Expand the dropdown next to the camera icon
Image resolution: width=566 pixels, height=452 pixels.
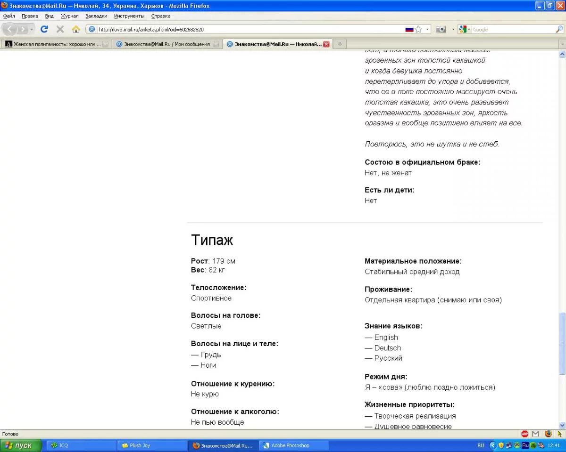[453, 29]
